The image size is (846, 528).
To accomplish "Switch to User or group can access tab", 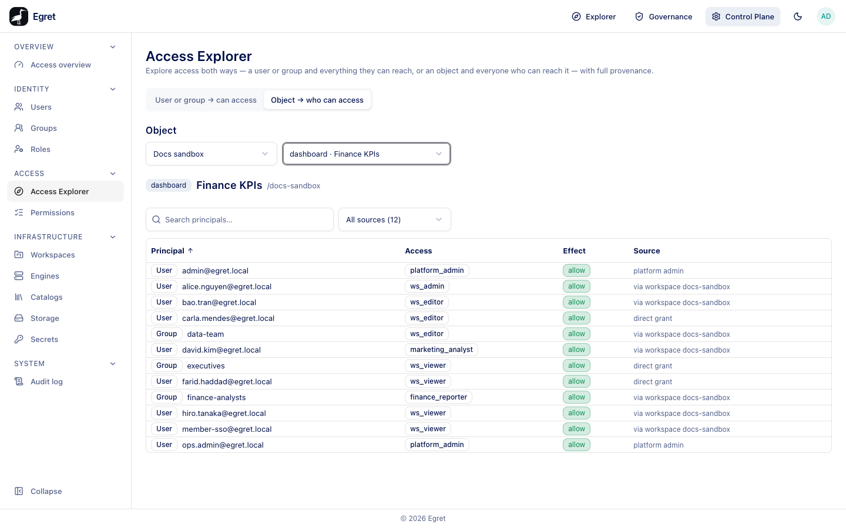I will [206, 100].
